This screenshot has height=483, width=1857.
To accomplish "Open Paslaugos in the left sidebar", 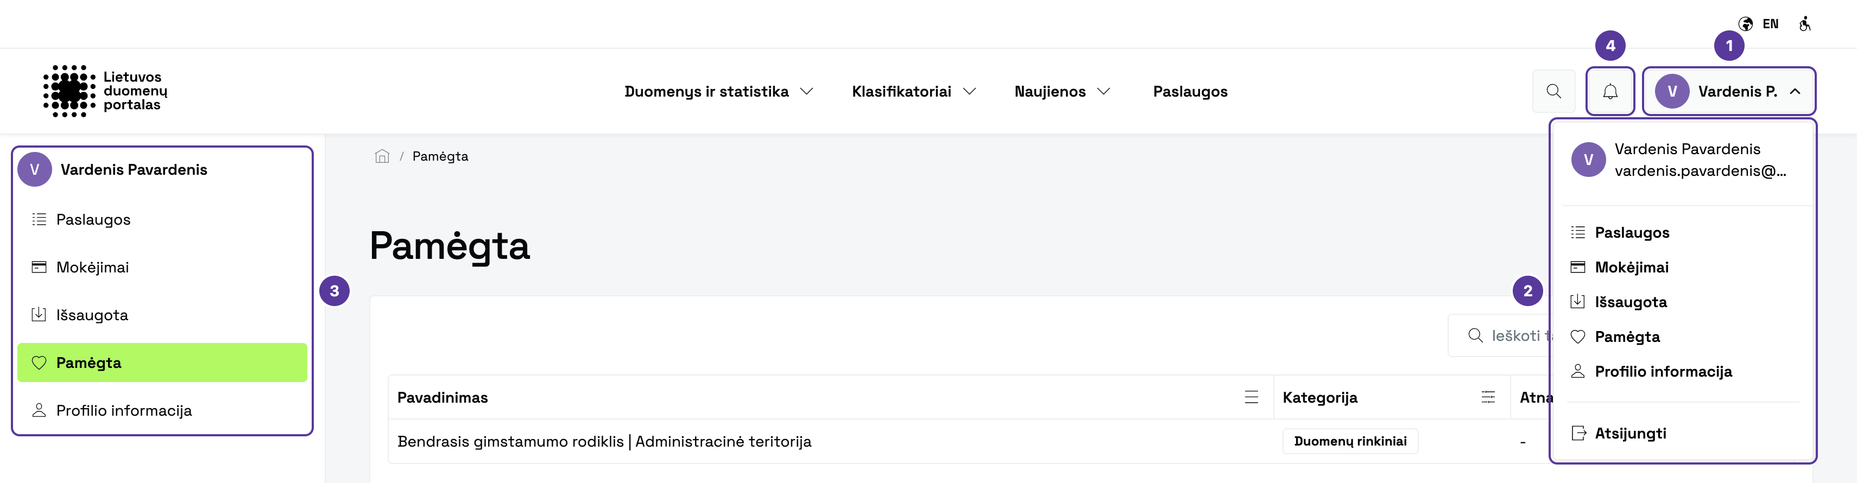I will pyautogui.click(x=162, y=219).
